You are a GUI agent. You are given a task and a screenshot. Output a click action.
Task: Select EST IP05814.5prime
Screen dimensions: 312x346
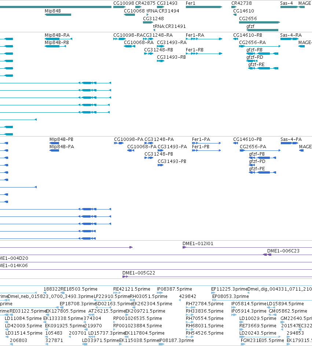pyautogui.click(x=234, y=307)
